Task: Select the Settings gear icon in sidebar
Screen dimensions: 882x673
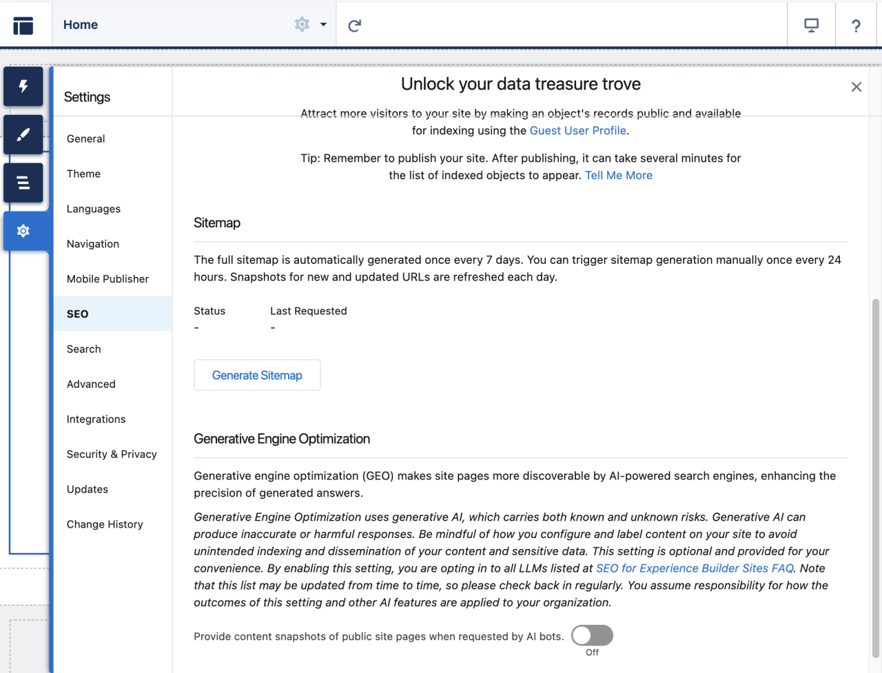Action: pyautogui.click(x=23, y=231)
